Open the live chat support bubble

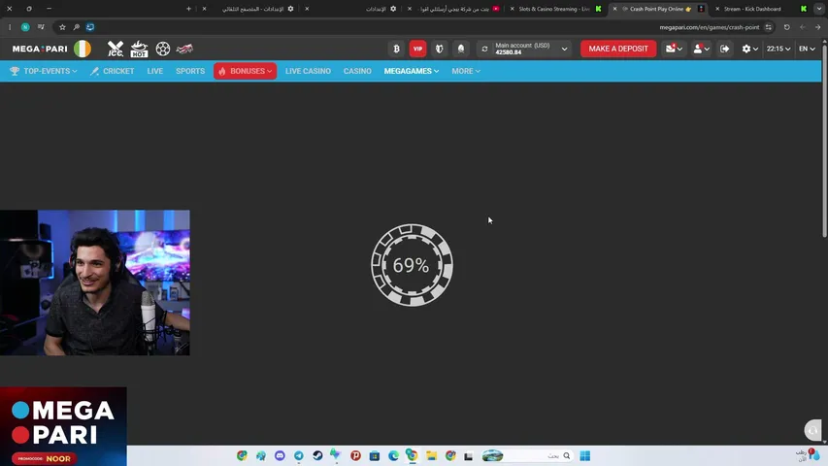(x=813, y=430)
